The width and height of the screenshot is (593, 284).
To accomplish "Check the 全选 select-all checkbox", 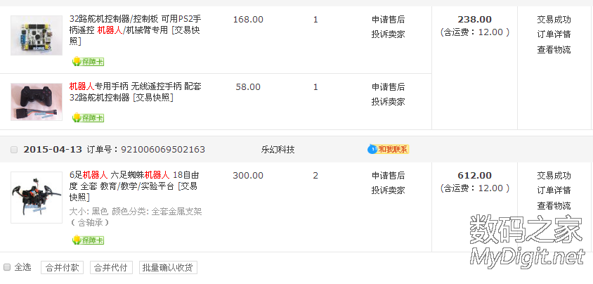I will [7, 267].
